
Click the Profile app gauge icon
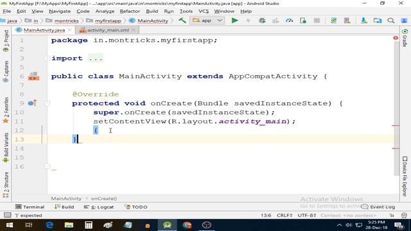tap(290, 21)
